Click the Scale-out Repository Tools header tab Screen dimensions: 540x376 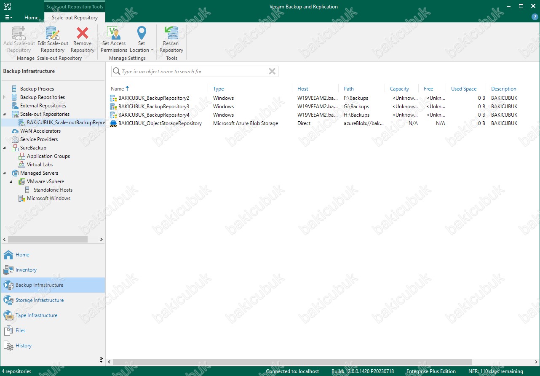click(75, 7)
